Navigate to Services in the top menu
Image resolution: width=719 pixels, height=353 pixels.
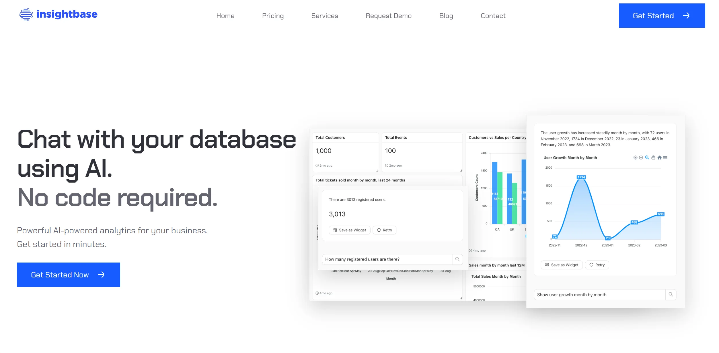[325, 16]
